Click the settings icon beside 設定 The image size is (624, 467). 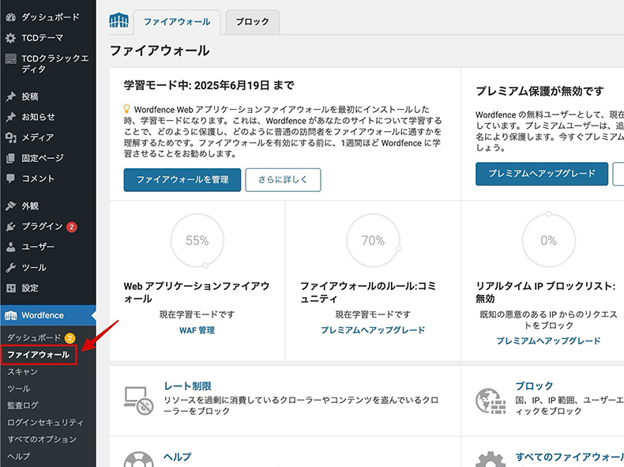coord(11,288)
